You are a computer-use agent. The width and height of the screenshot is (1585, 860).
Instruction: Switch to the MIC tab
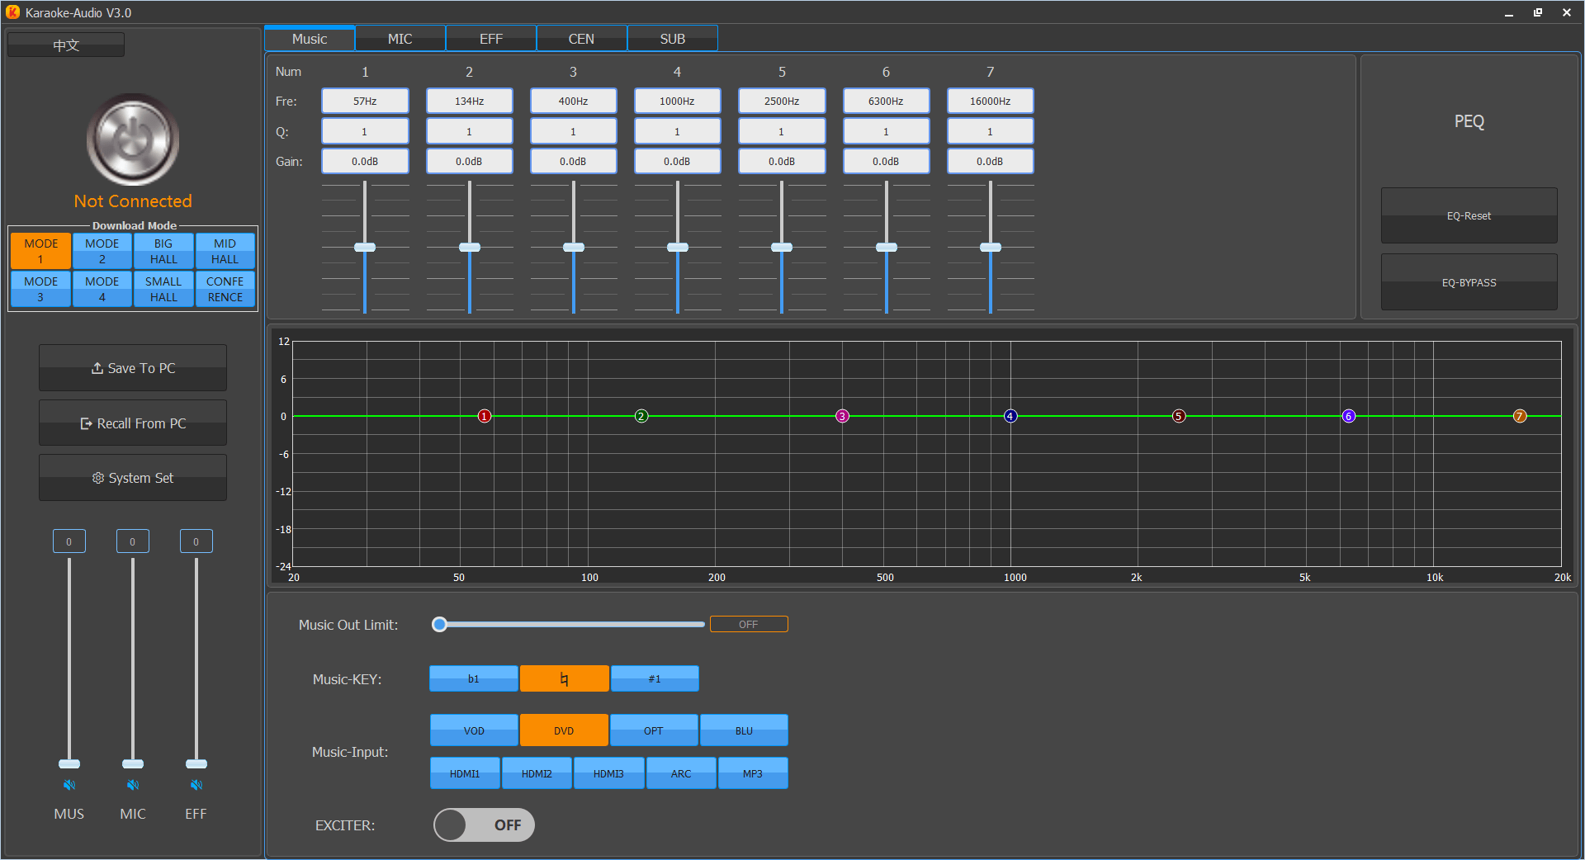(x=400, y=39)
